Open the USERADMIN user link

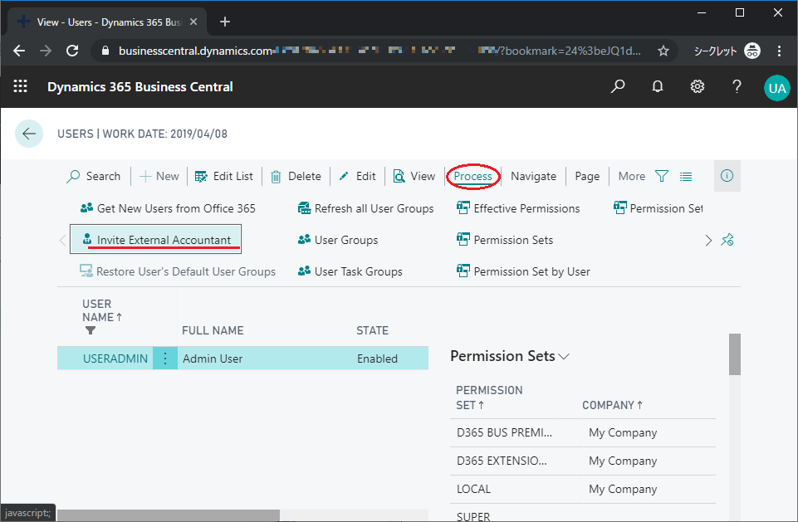[x=115, y=359]
